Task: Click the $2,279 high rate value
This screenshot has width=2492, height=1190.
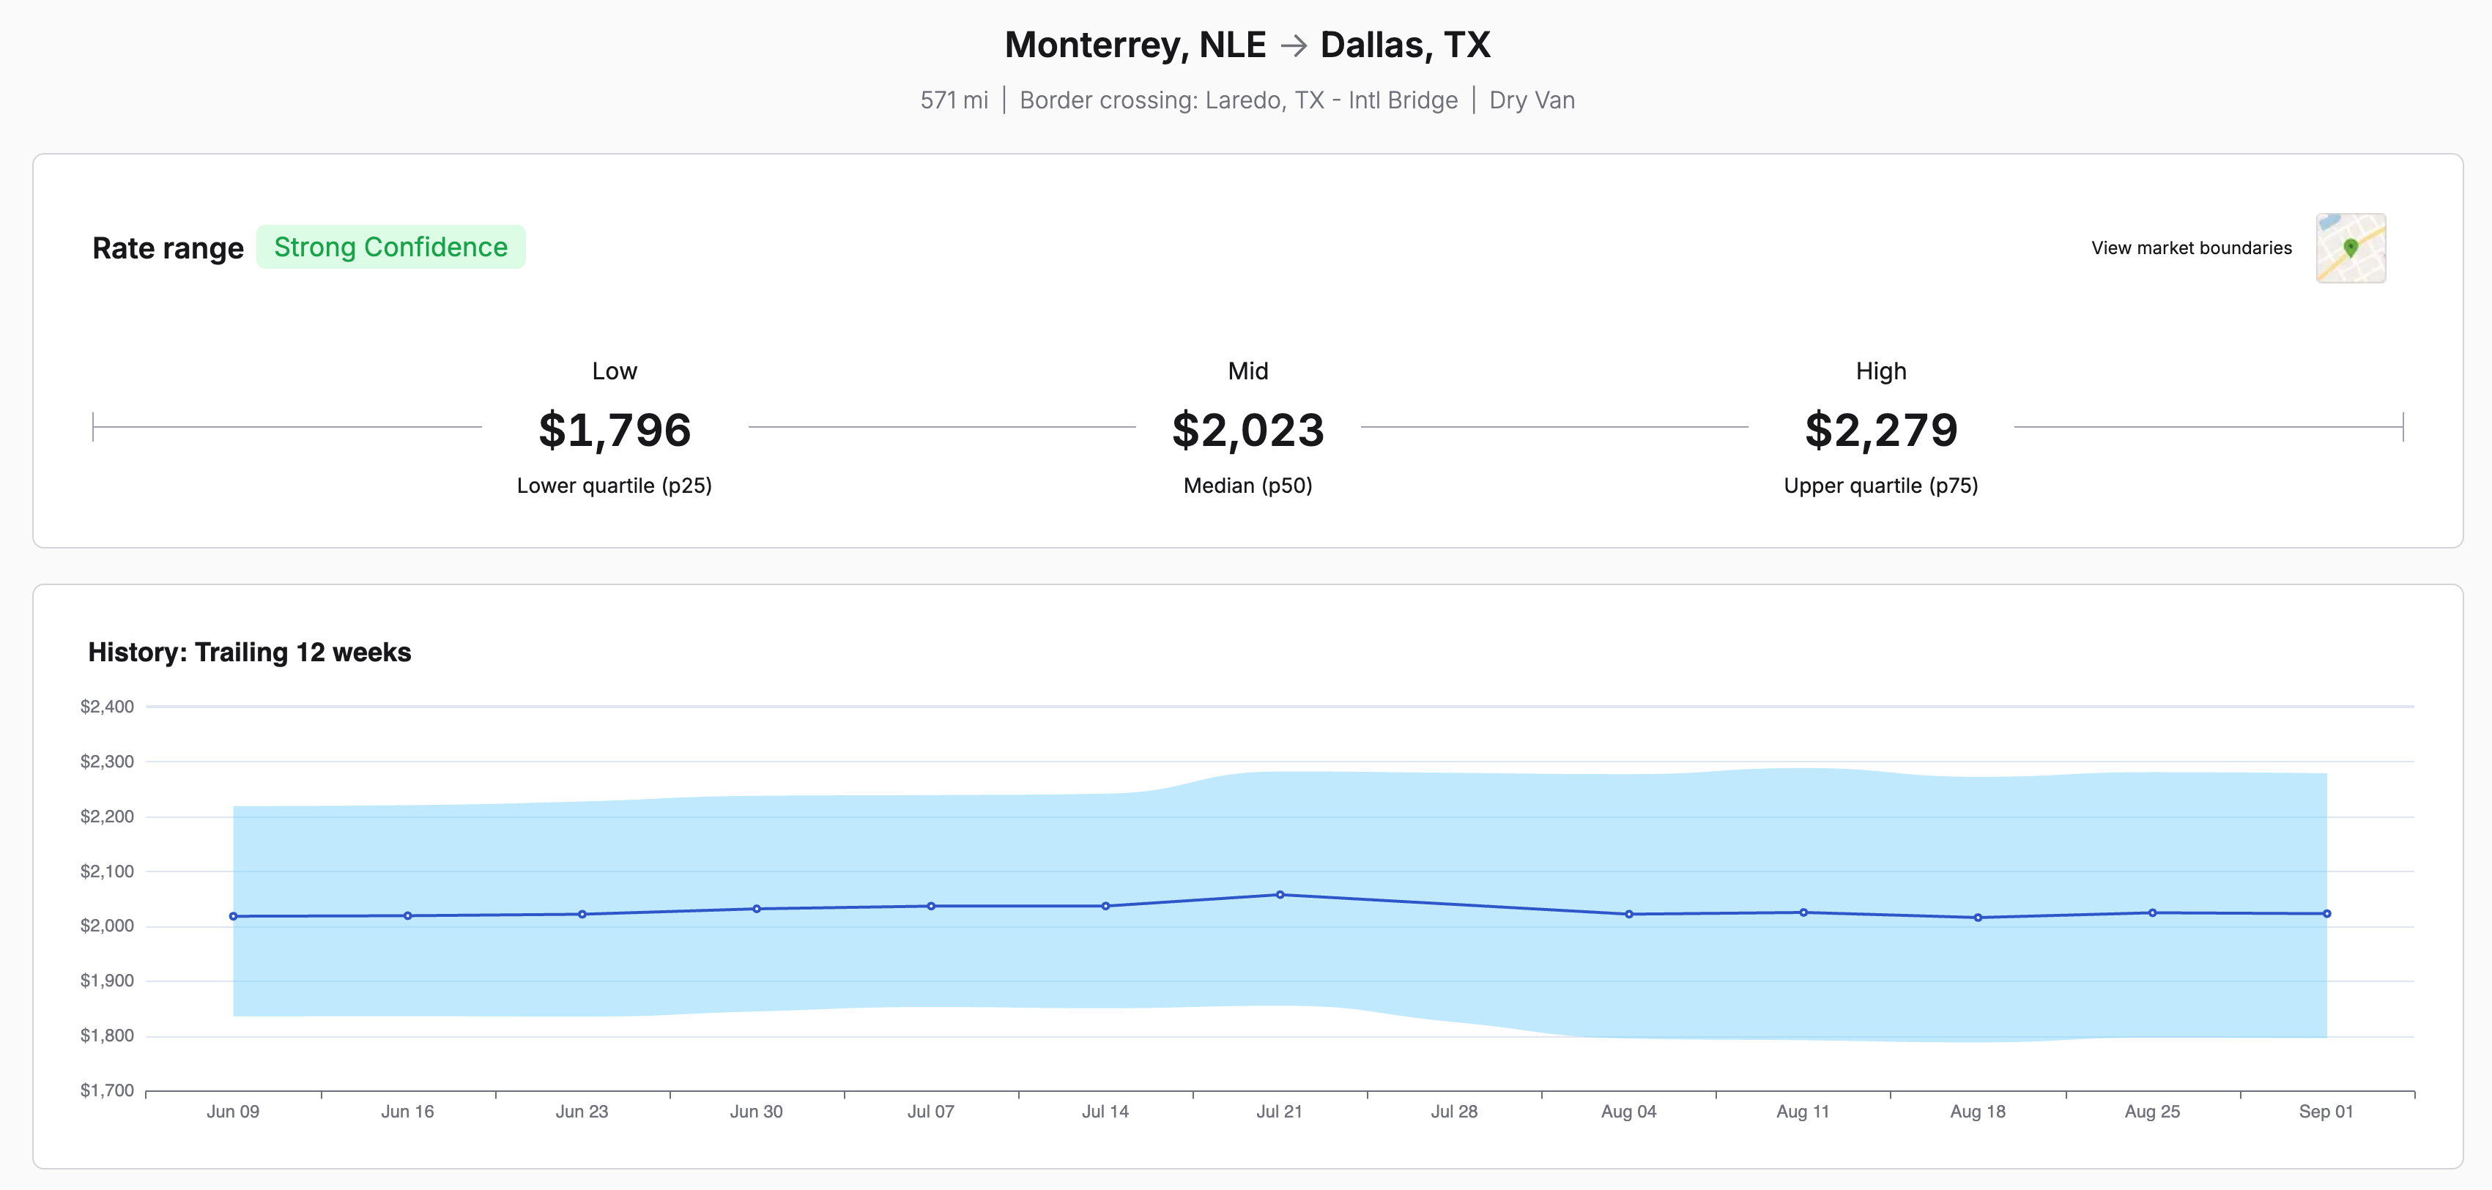Action: pyautogui.click(x=1880, y=430)
